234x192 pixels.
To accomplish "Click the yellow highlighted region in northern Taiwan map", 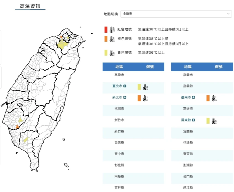I will coord(62,45).
